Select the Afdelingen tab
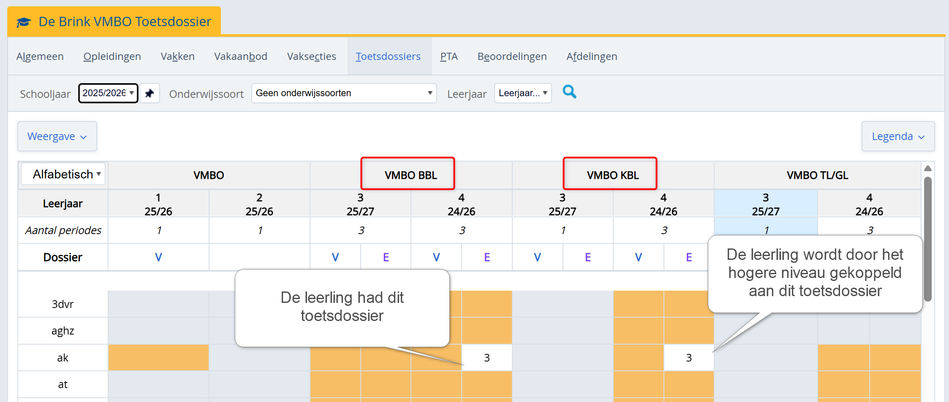949x402 pixels. coord(591,57)
